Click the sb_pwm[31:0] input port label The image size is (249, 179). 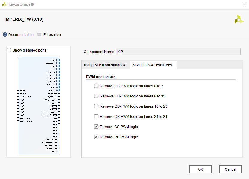pyautogui.click(x=25, y=118)
